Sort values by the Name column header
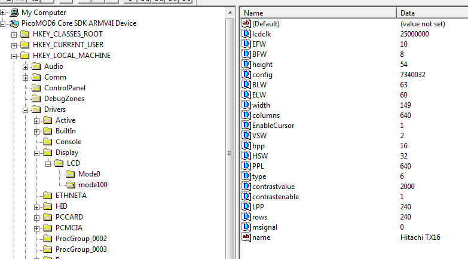This screenshot has height=259, width=468. (317, 13)
